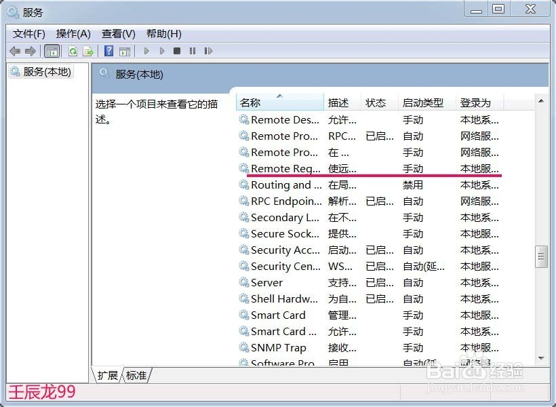Viewport: 556px width, 407px height.
Task: Start the selected service with the play icon
Action: [146, 50]
